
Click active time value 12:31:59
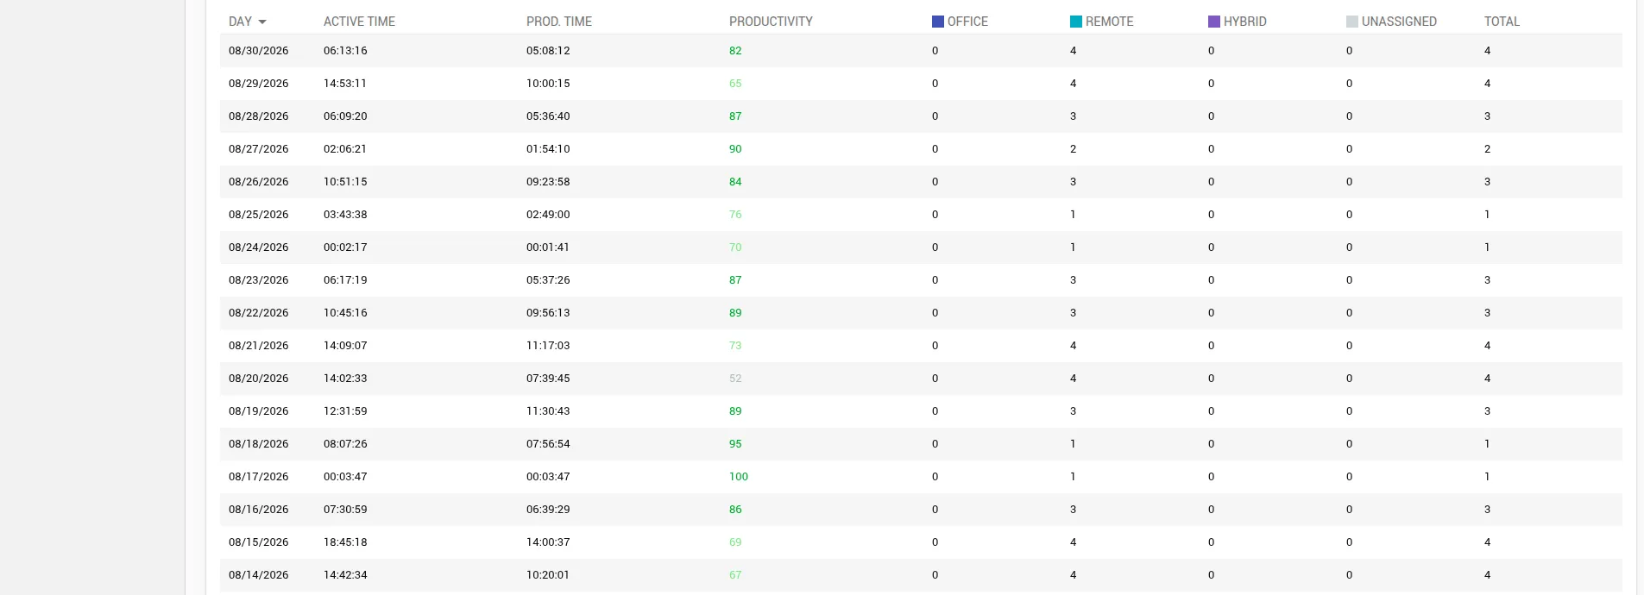tap(345, 411)
